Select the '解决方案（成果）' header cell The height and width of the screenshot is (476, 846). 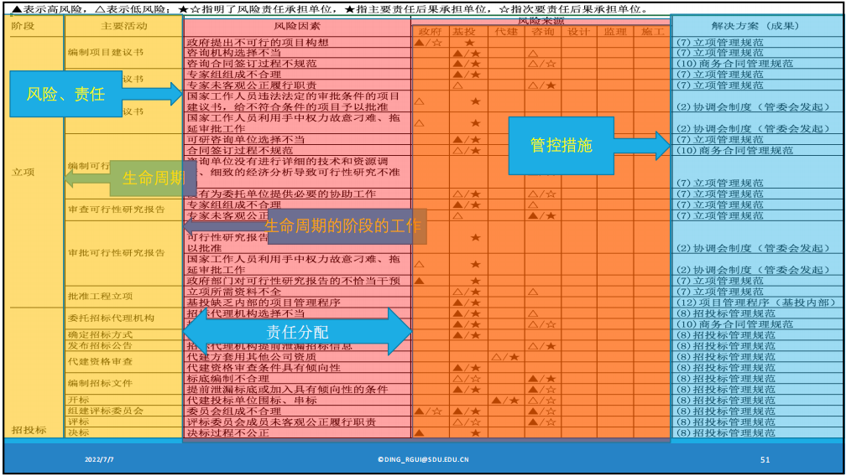pyautogui.click(x=755, y=26)
